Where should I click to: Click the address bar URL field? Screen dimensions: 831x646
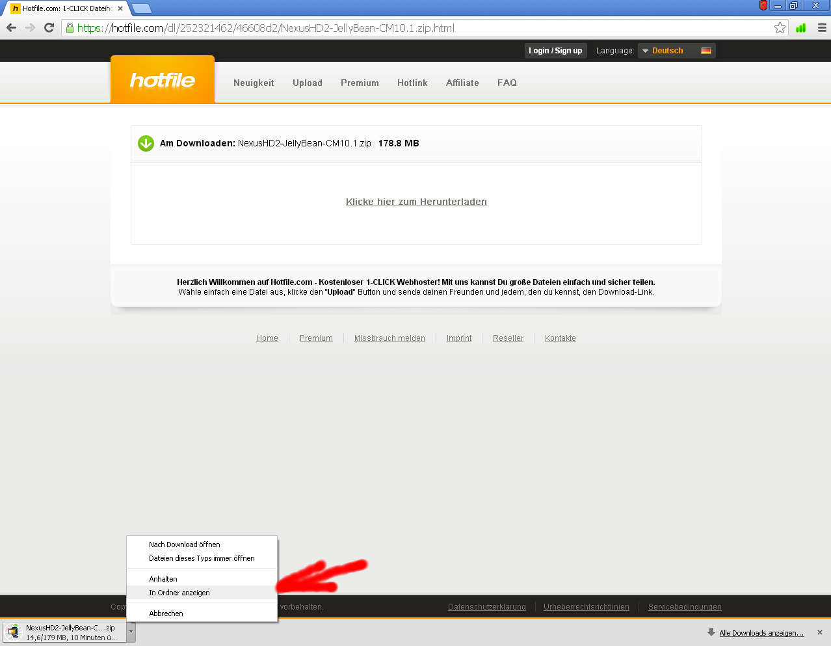(416, 28)
